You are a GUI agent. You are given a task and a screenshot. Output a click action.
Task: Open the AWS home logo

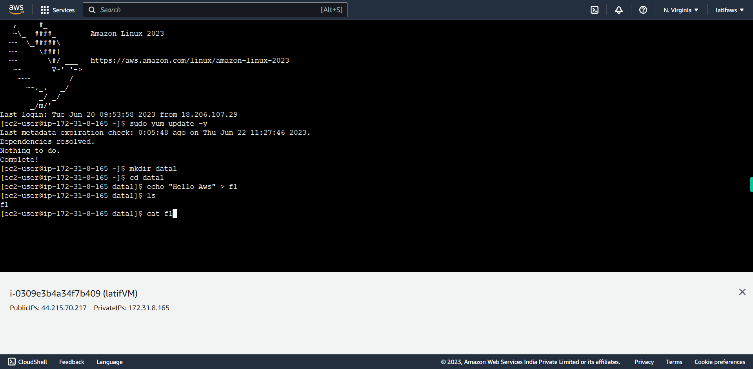[x=16, y=10]
